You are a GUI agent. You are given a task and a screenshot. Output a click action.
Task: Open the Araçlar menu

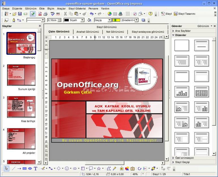click(61, 9)
